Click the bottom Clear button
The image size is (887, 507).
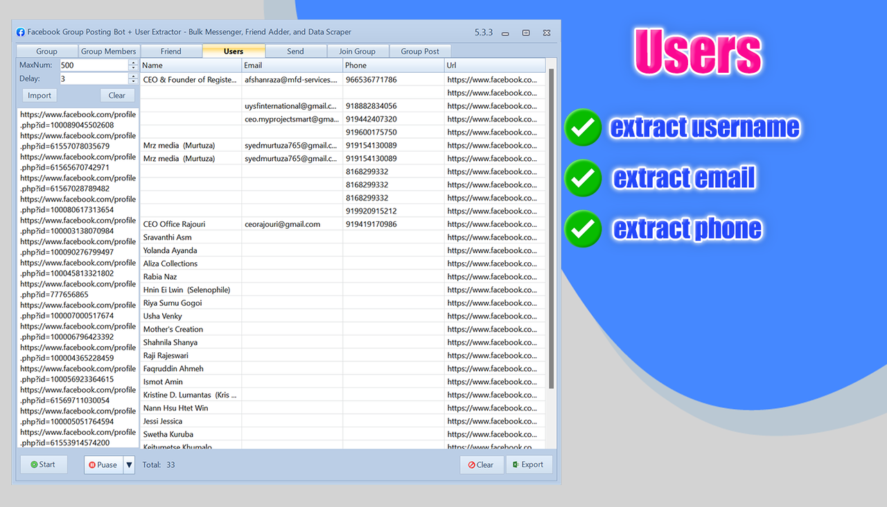(482, 465)
